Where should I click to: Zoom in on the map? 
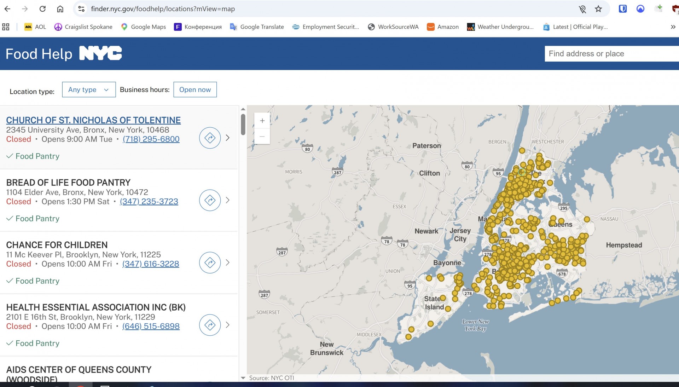point(262,121)
